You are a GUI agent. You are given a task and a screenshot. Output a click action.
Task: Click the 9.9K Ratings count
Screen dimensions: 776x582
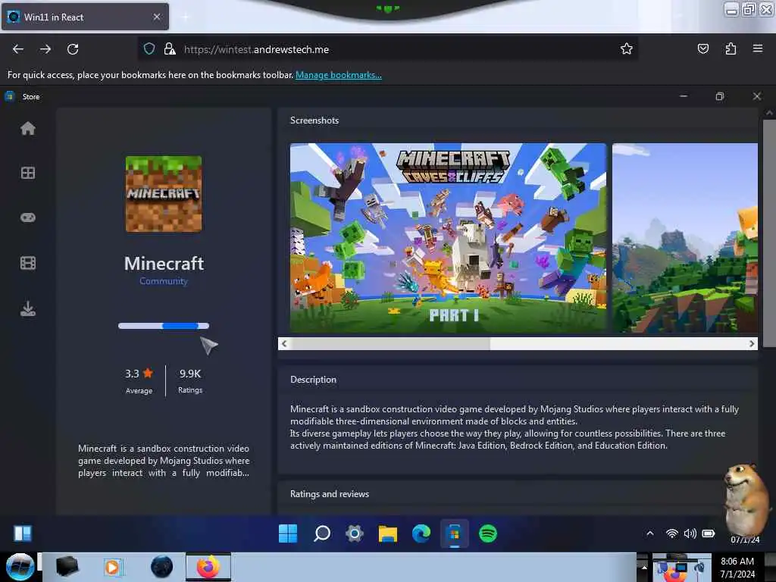point(190,380)
